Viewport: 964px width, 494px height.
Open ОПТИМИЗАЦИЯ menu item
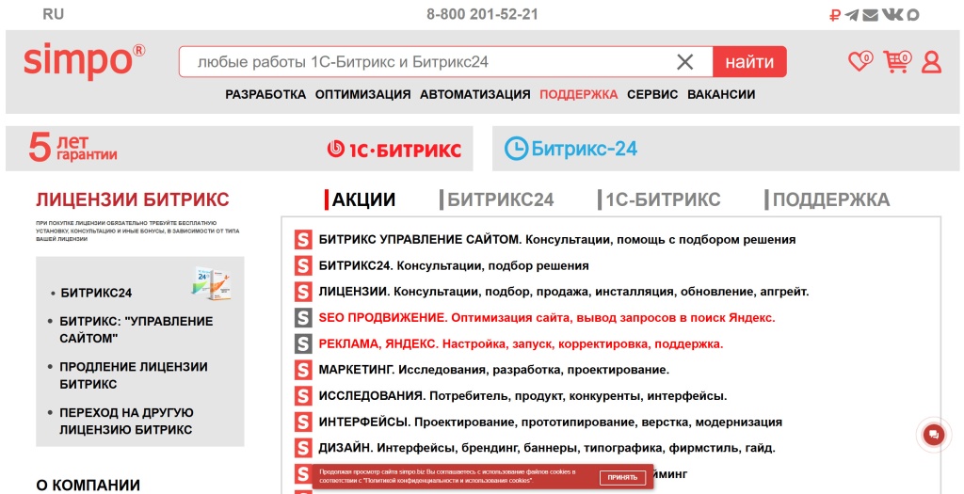pos(362,95)
